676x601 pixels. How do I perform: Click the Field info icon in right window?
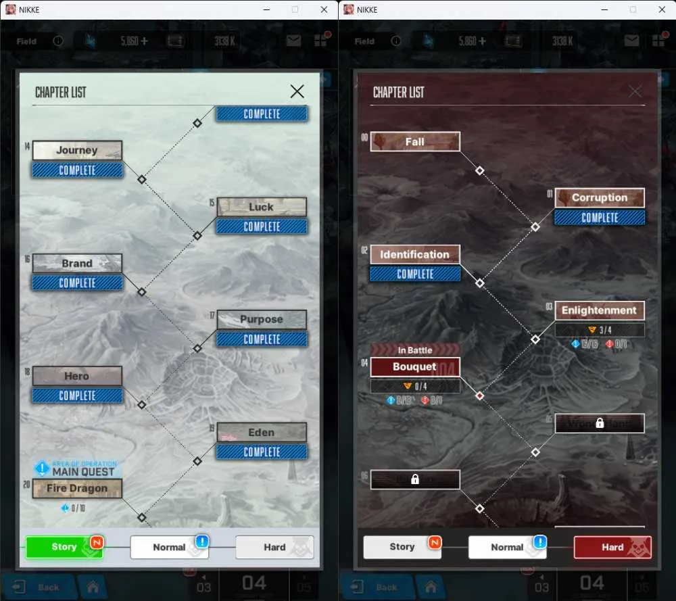coord(395,41)
